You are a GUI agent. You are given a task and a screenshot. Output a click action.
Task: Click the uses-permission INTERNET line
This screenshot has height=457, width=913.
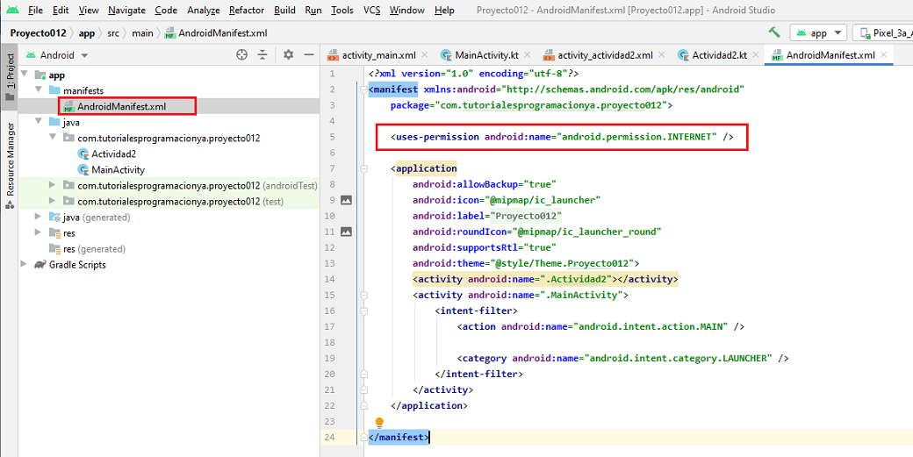(x=562, y=137)
